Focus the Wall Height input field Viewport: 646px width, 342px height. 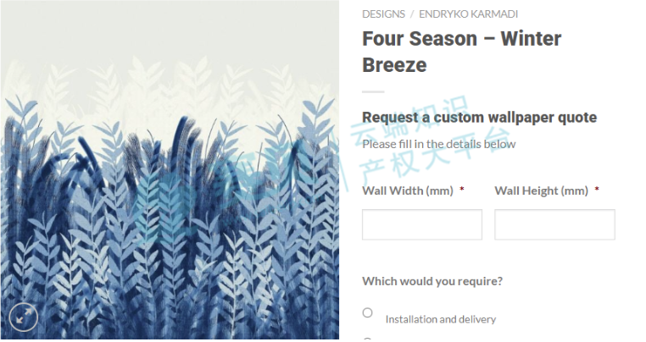coord(554,225)
